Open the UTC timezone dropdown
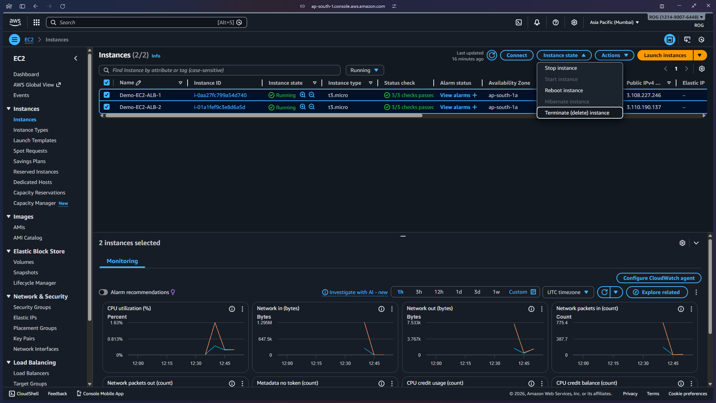This screenshot has width=716, height=403. coord(568,292)
